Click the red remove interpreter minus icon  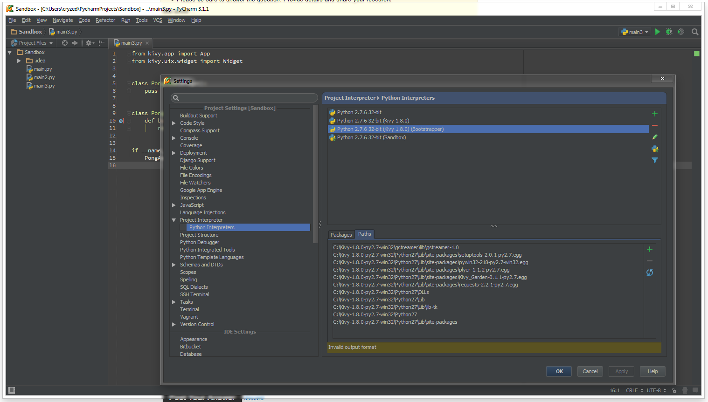pos(655,125)
